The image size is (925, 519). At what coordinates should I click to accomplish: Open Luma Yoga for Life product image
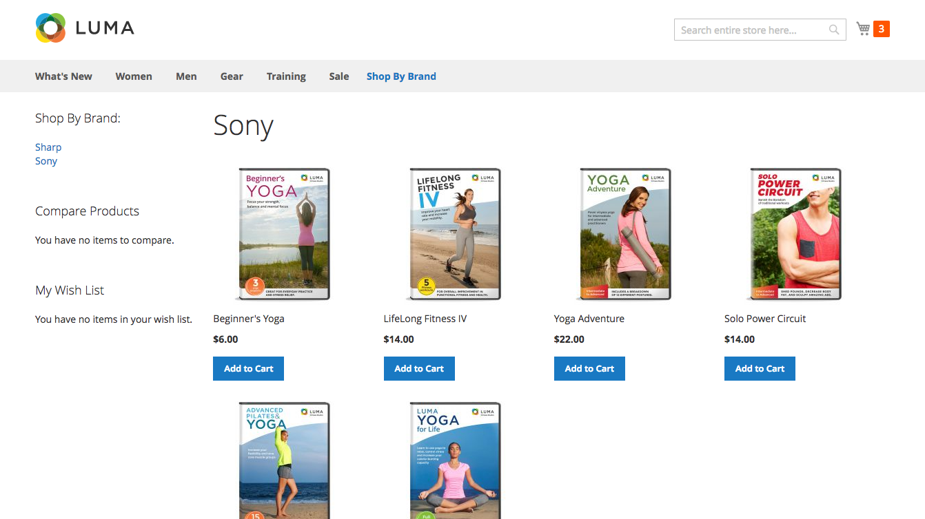(453, 460)
